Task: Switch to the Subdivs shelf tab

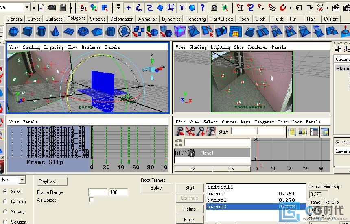Action: click(x=98, y=19)
